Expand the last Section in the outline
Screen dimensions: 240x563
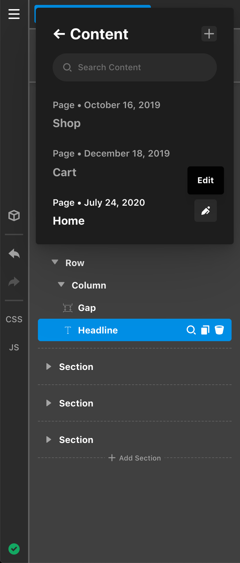click(49, 439)
